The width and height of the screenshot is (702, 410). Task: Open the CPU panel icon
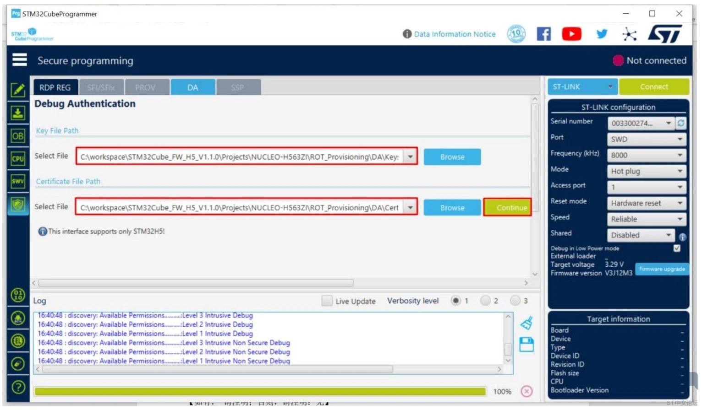[18, 159]
